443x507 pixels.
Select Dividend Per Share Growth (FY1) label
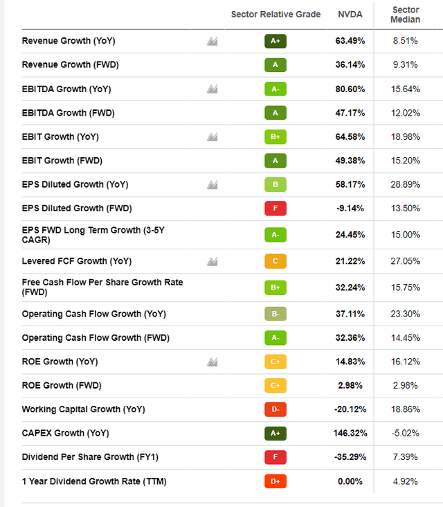coord(89,457)
